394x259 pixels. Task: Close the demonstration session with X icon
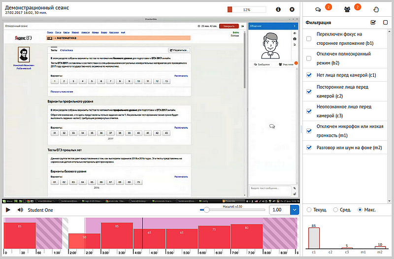292,9
